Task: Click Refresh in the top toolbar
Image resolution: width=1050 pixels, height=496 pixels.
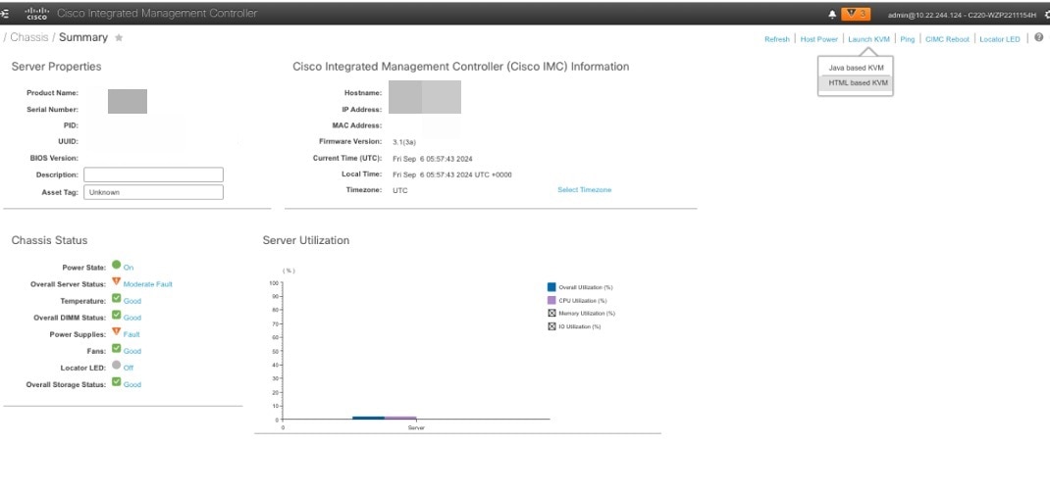Action: (x=777, y=39)
